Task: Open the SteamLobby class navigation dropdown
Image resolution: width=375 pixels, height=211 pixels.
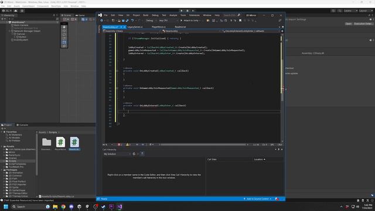Action: (192, 31)
